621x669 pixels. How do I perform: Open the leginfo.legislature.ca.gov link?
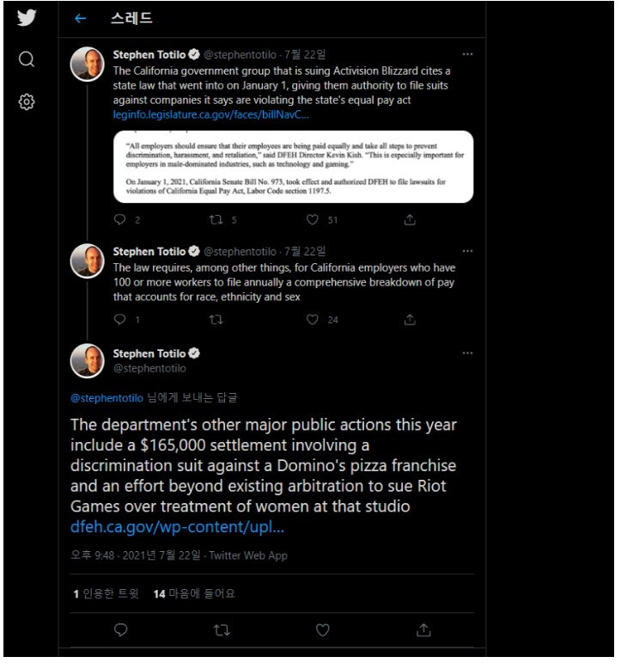pyautogui.click(x=210, y=114)
